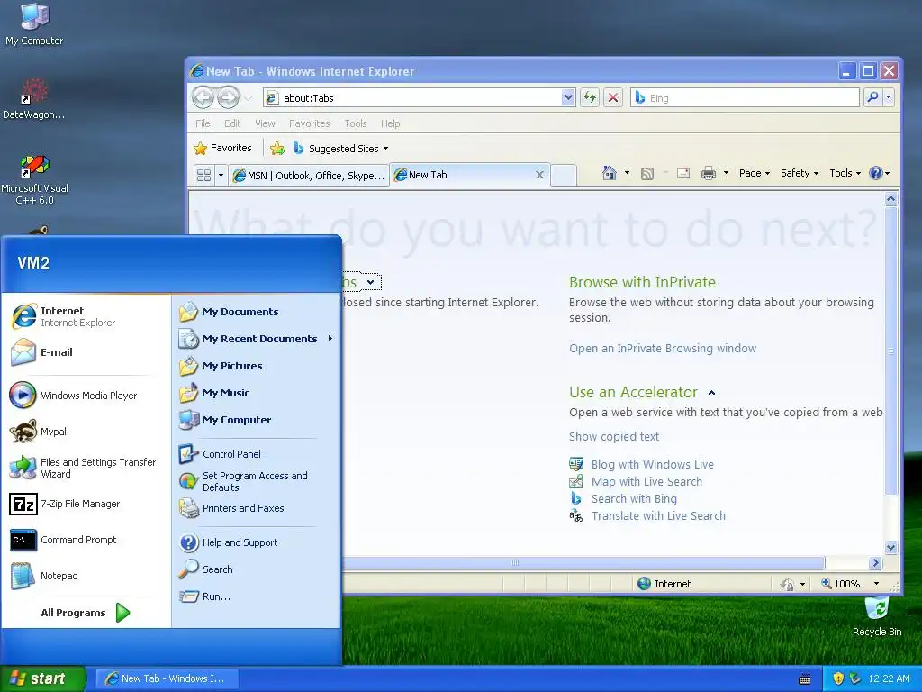This screenshot has width=922, height=692.
Task: Open Notepad from Start menu
Action: click(x=86, y=576)
